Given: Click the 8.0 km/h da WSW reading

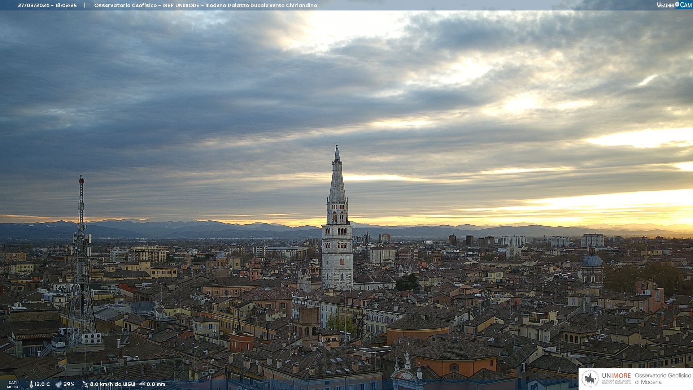Looking at the screenshot, I should (112, 384).
